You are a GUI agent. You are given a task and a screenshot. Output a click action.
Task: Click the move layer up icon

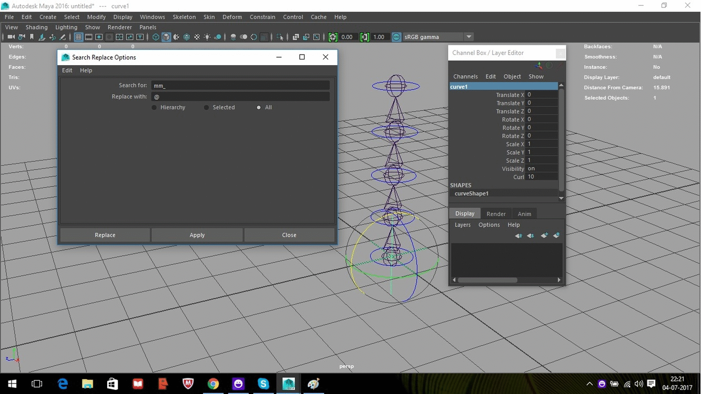[519, 236]
